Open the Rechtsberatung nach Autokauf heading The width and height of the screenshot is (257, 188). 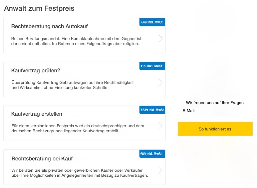tap(49, 26)
